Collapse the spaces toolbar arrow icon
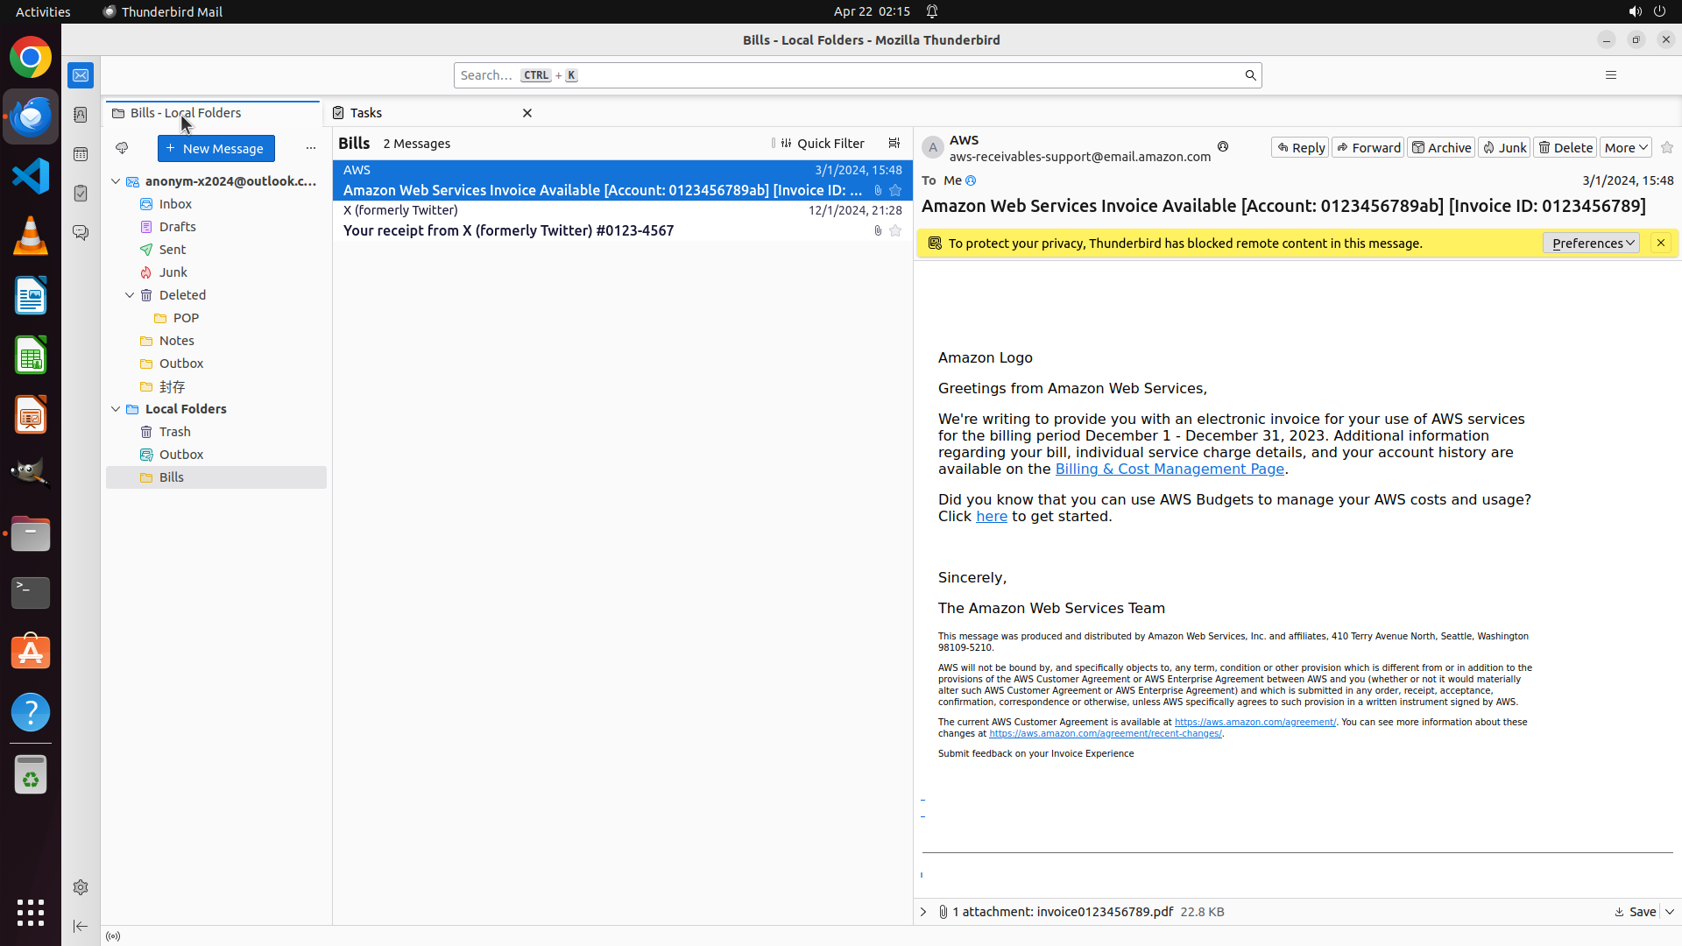The width and height of the screenshot is (1682, 946). (81, 926)
